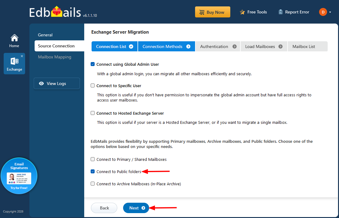Uncheck Connect to Public folders
Screen dimensions: 339x218
click(x=93, y=172)
